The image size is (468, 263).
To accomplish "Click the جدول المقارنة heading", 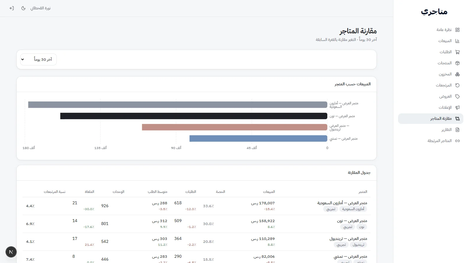I will tap(359, 173).
